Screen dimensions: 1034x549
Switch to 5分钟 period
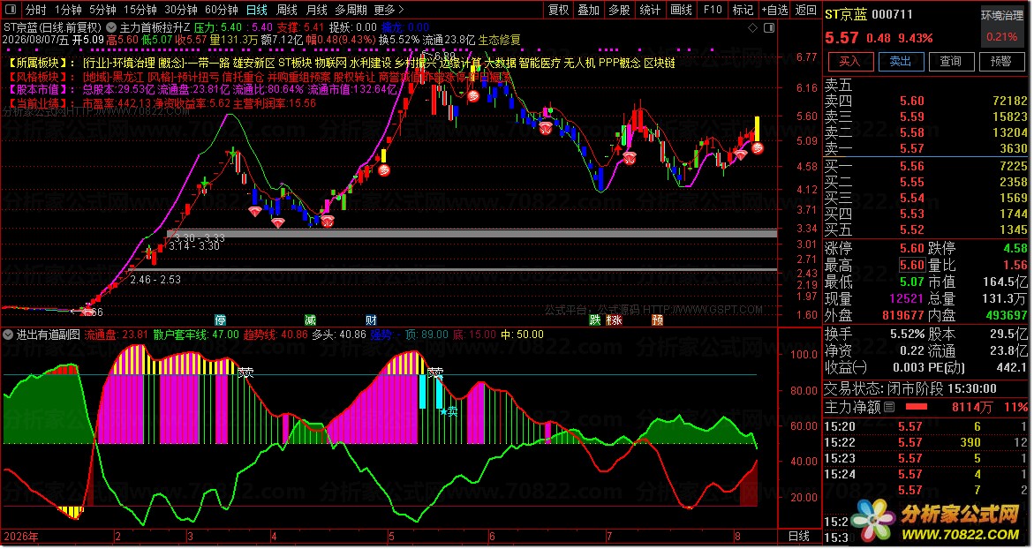(103, 10)
